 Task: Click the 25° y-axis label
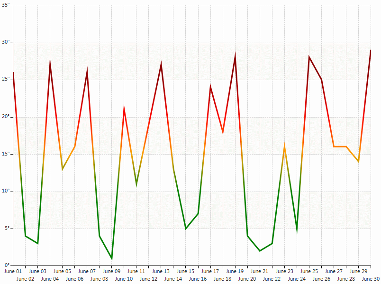coord(6,80)
